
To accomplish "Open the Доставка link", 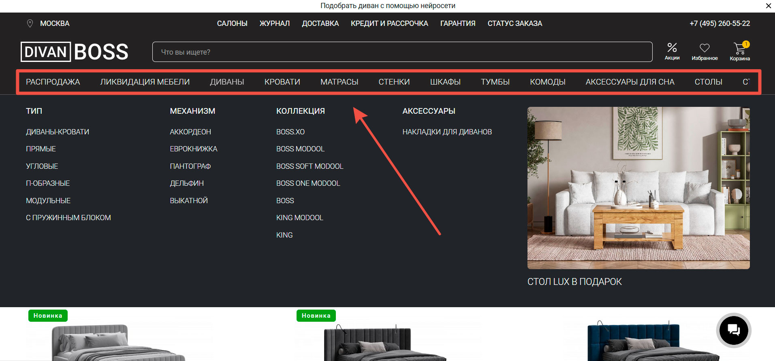I will 320,23.
